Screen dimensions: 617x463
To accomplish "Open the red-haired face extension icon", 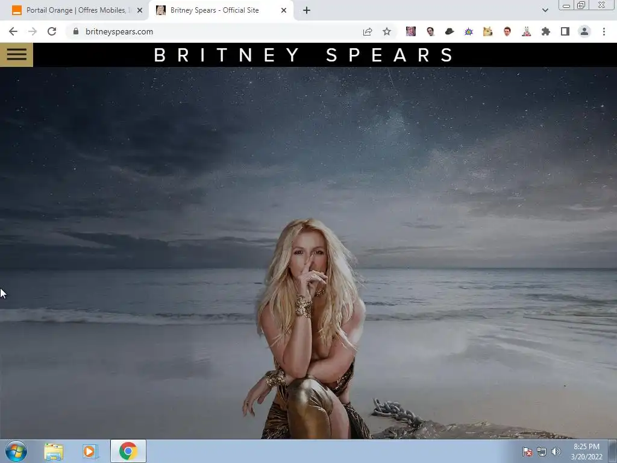I will 507,31.
